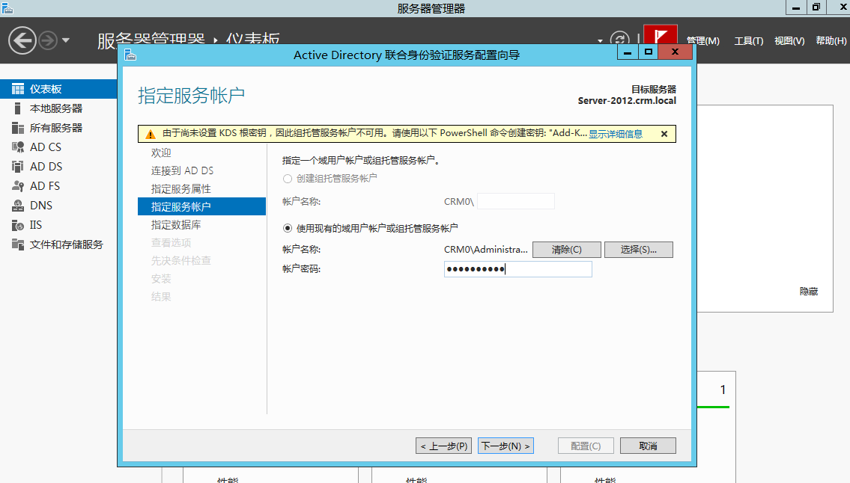Click the 下一步(N) button
The height and width of the screenshot is (483, 850).
[x=506, y=446]
